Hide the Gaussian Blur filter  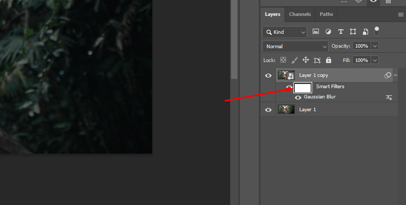click(x=298, y=97)
